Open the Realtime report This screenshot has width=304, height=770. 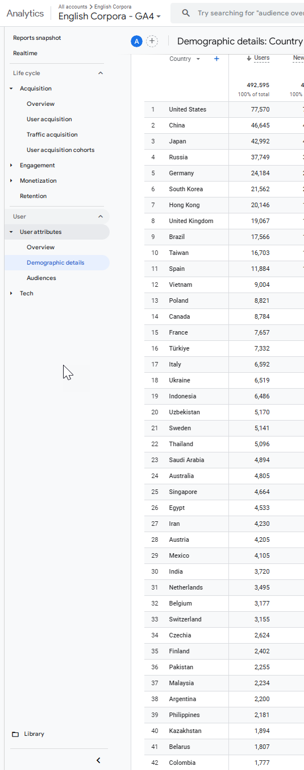[x=25, y=53]
